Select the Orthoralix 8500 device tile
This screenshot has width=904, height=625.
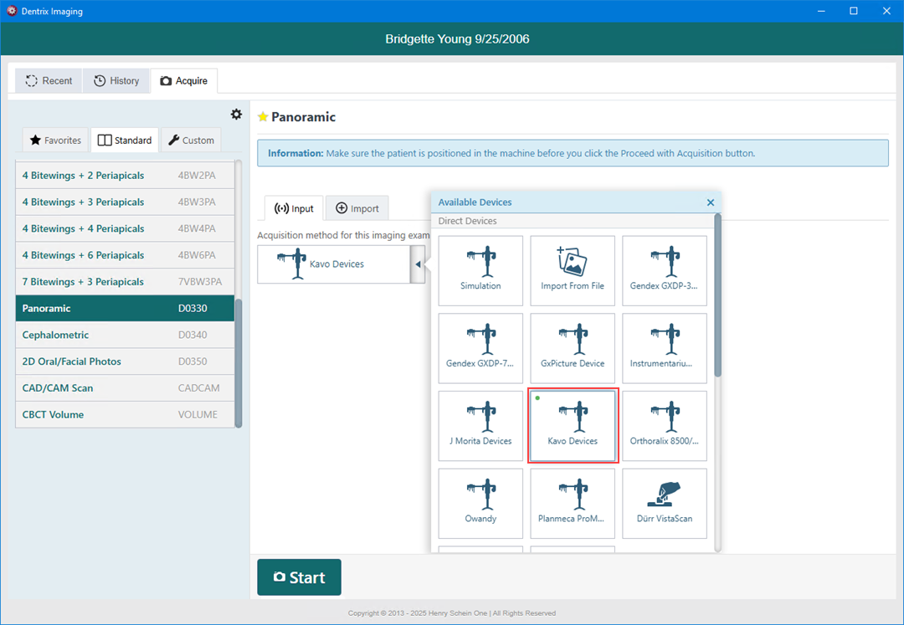(665, 425)
